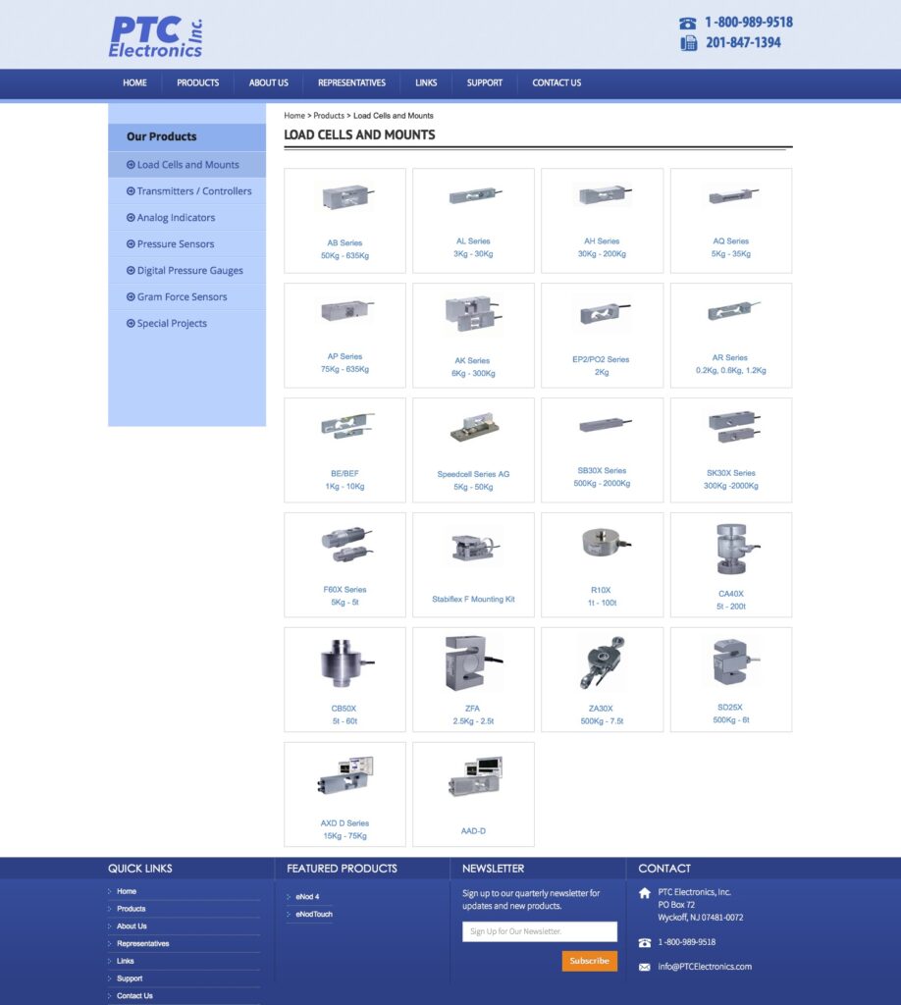Open the Products menu in the navigation bar
Viewport: 901px width, 1005px height.
(197, 83)
